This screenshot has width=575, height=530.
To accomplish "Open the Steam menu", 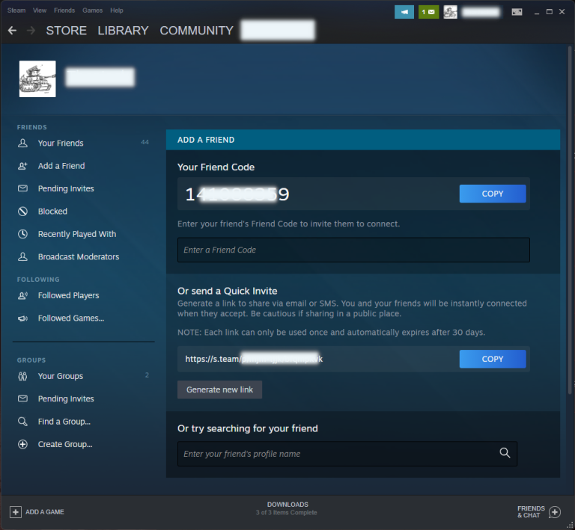I will [x=16, y=10].
